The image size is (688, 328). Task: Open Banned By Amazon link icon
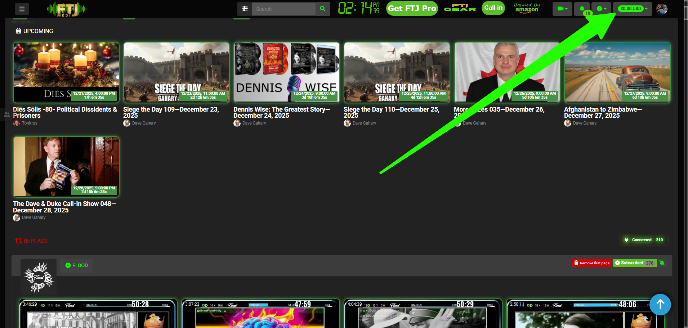pyautogui.click(x=527, y=8)
